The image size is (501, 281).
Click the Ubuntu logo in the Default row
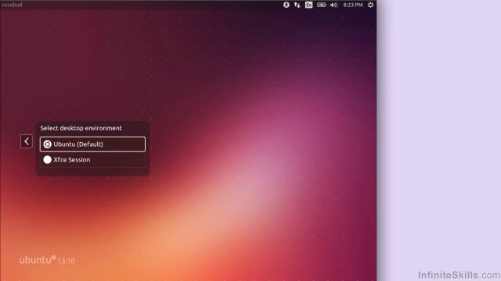coord(47,144)
